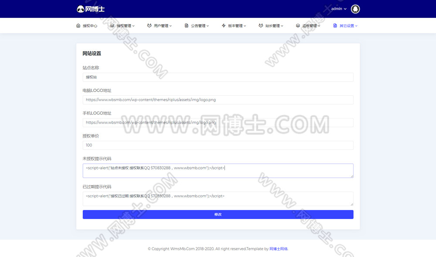Focus the 站点名称 input field
Screen dimensions: 436x257
point(218,77)
